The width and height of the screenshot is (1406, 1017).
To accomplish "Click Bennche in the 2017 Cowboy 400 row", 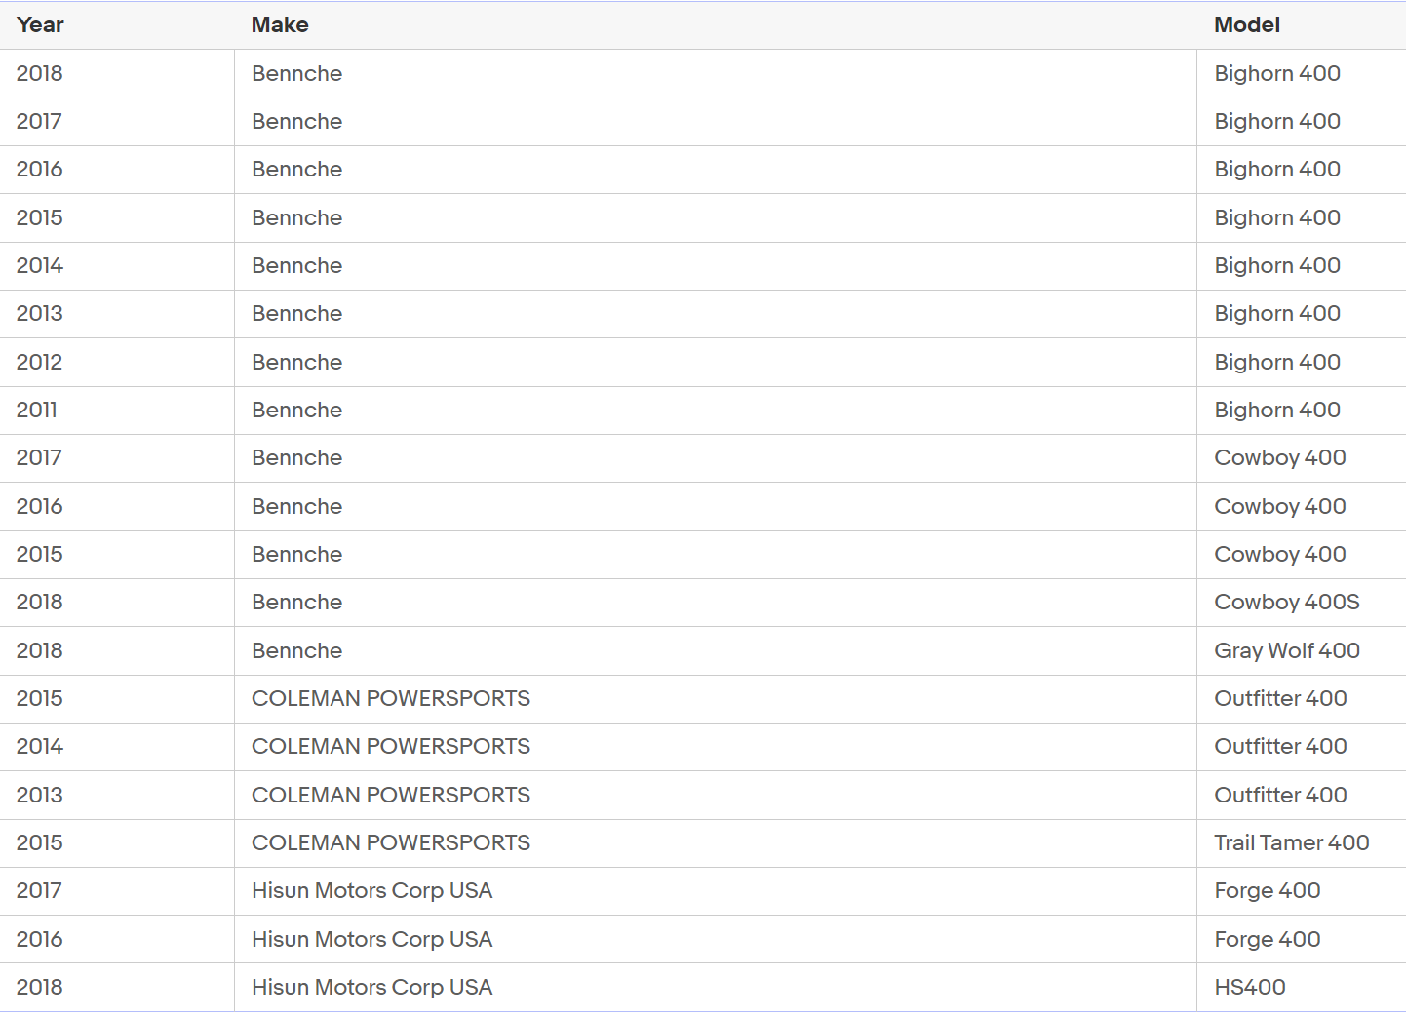I will pyautogui.click(x=297, y=457).
